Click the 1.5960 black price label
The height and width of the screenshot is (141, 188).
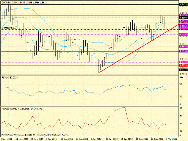click(183, 18)
